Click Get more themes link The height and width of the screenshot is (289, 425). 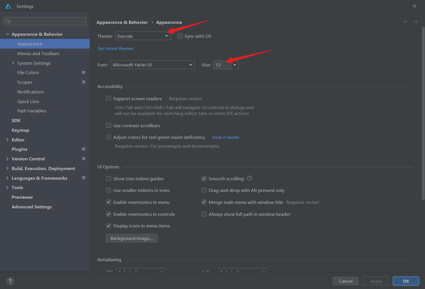[x=116, y=48]
